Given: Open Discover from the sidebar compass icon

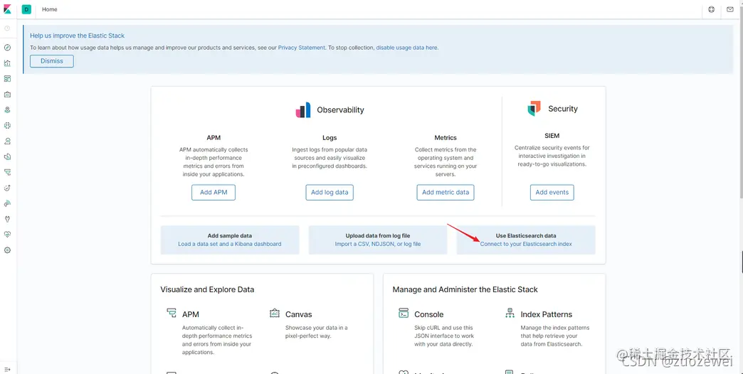Looking at the screenshot, I should click(x=7, y=48).
